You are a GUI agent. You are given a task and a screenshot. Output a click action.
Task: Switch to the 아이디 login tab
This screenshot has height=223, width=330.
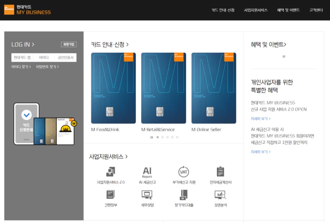tap(44, 58)
